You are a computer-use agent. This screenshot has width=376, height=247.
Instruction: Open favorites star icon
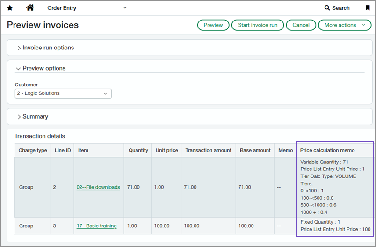pos(10,8)
